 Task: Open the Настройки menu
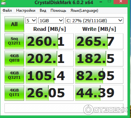pos(26,10)
